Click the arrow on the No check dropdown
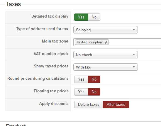 [134, 55]
